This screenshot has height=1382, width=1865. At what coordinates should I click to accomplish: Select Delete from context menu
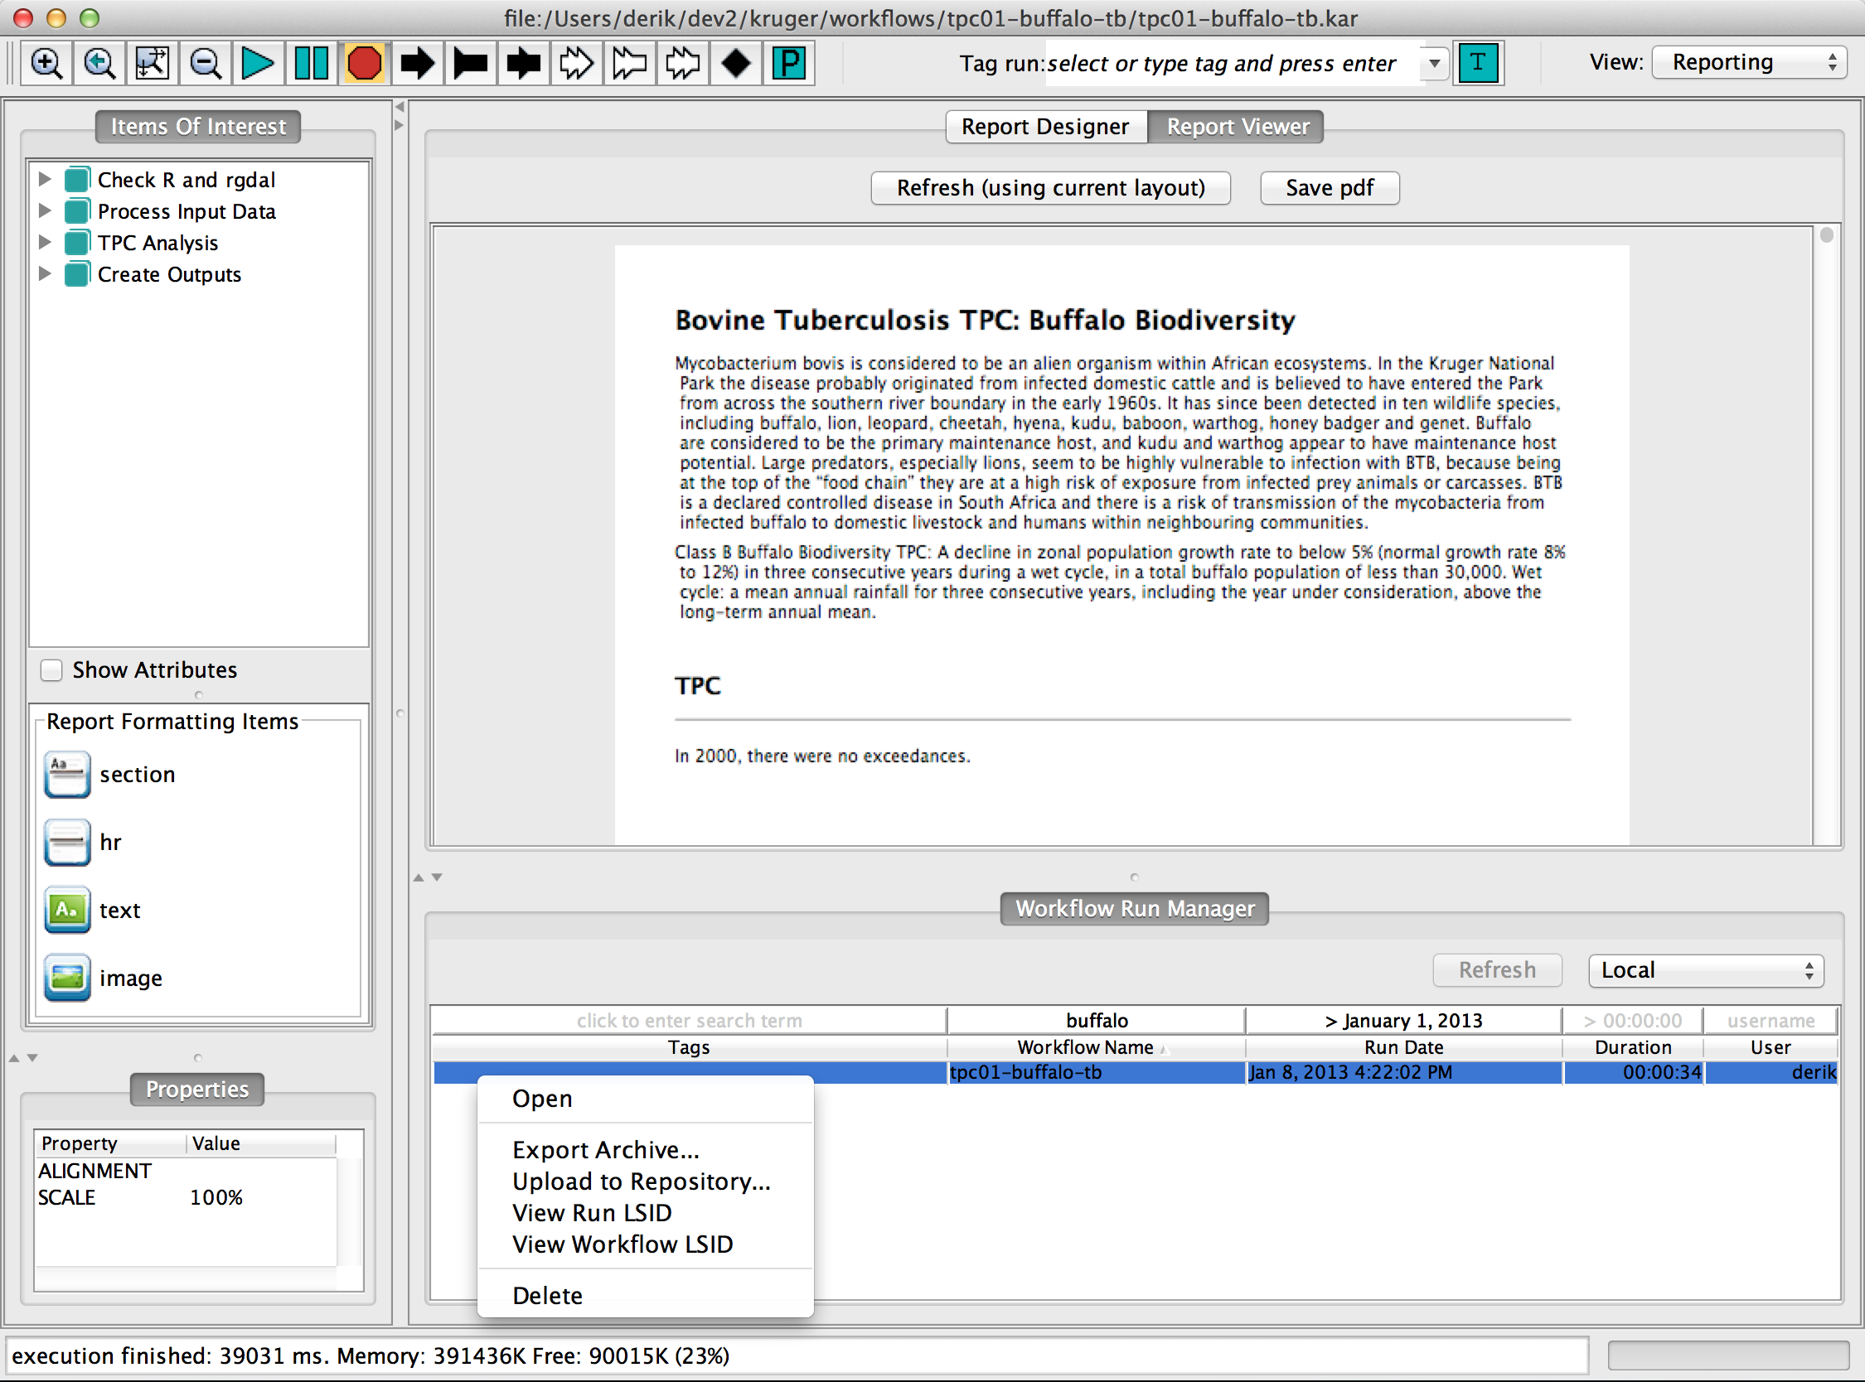(548, 1295)
